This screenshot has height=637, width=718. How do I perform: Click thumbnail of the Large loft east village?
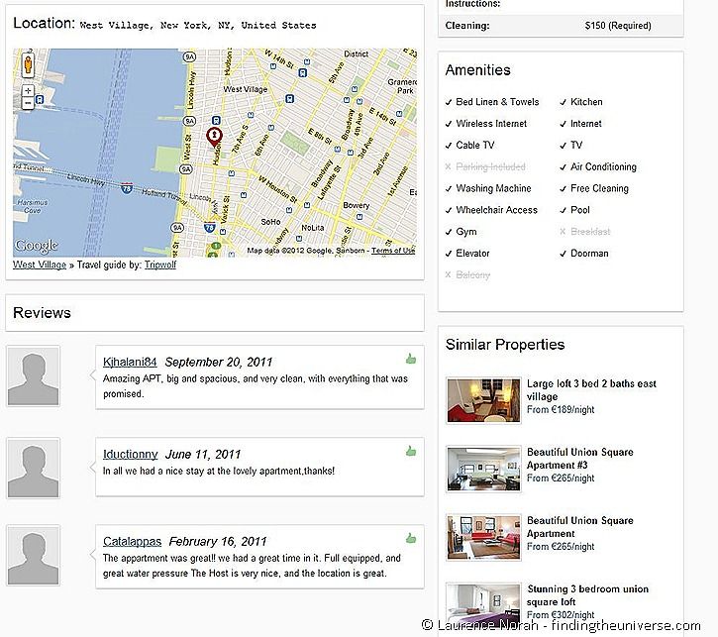[x=483, y=400]
